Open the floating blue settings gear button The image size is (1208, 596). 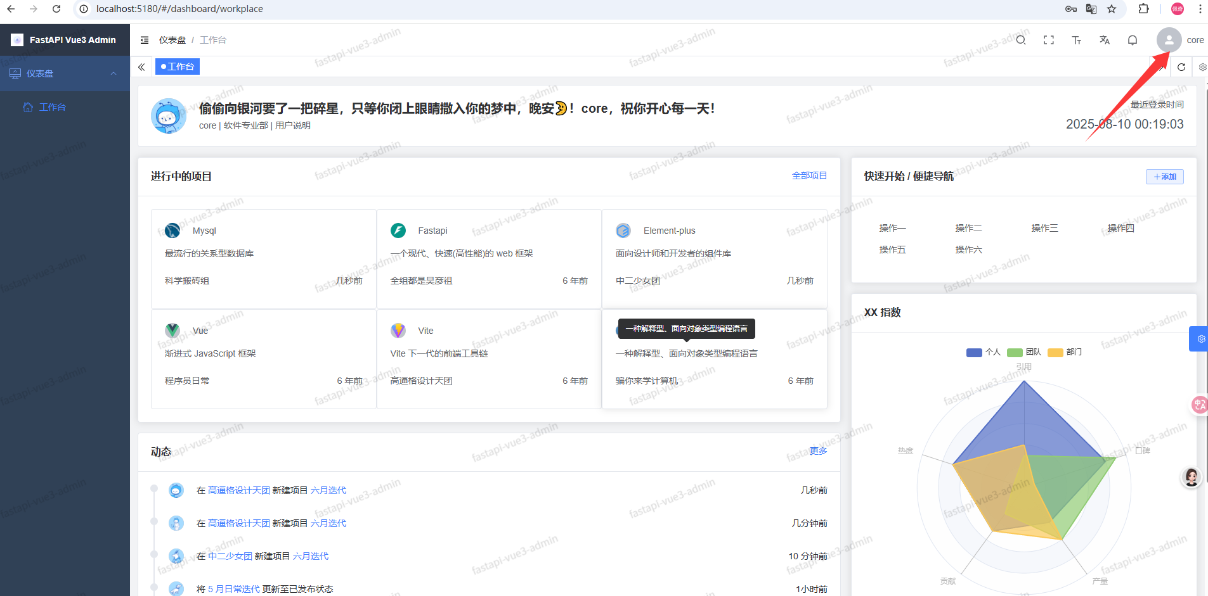[x=1200, y=339]
